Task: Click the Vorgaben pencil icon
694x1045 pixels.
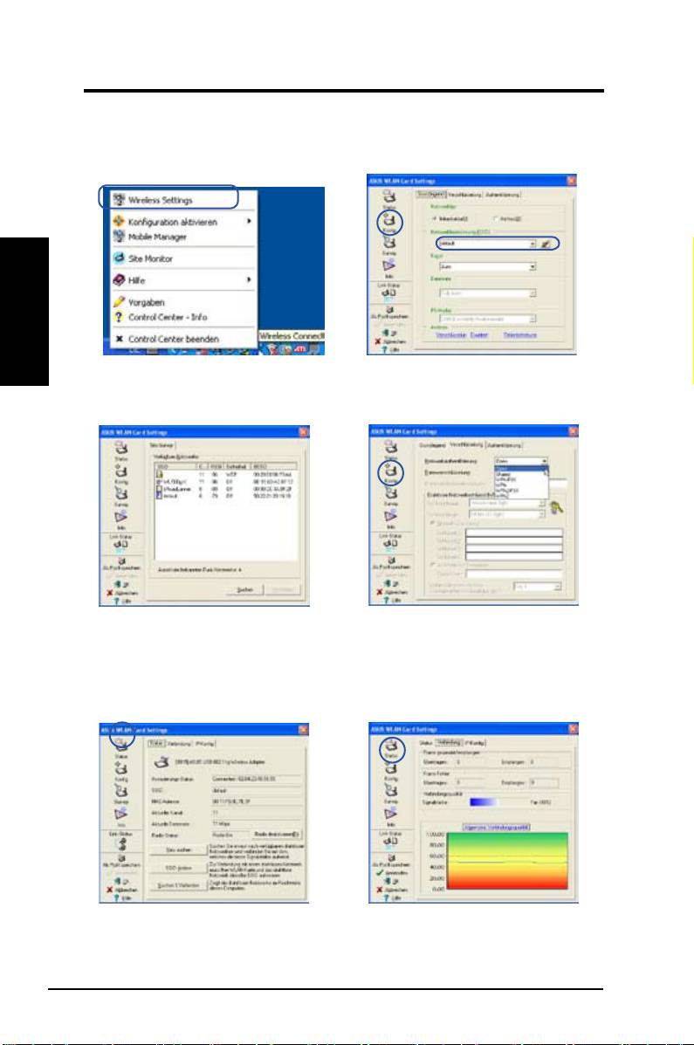Action: click(x=121, y=301)
